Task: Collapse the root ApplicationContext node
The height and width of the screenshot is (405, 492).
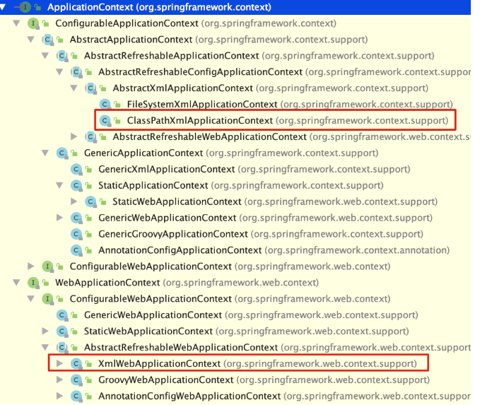Action: pyautogui.click(x=3, y=7)
